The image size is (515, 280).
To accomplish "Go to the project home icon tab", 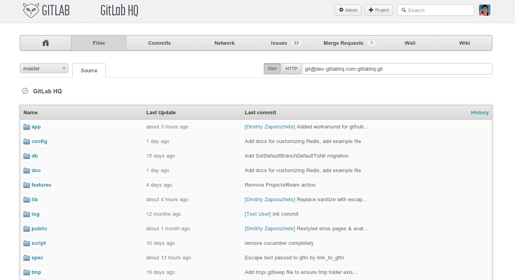I will (x=46, y=43).
